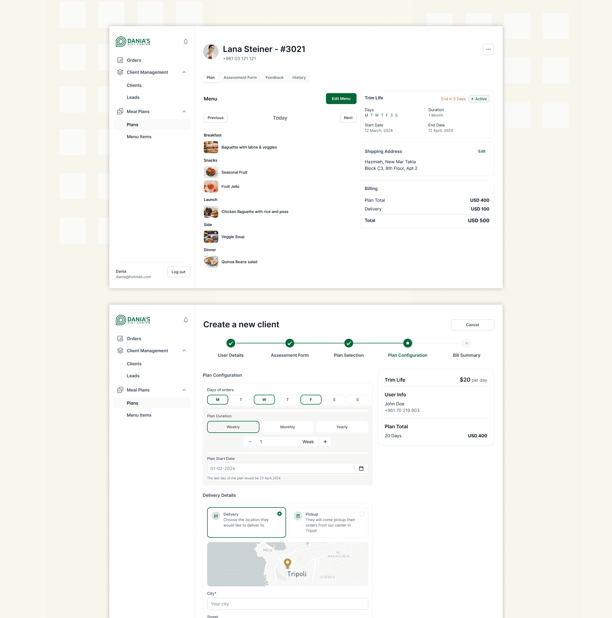Screen dimensions: 612x618
Task: Click the Pickup option icon
Action: (x=298, y=516)
